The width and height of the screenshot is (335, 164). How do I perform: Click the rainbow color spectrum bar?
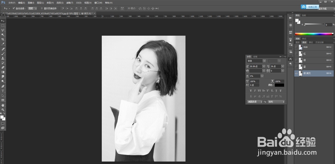314,34
